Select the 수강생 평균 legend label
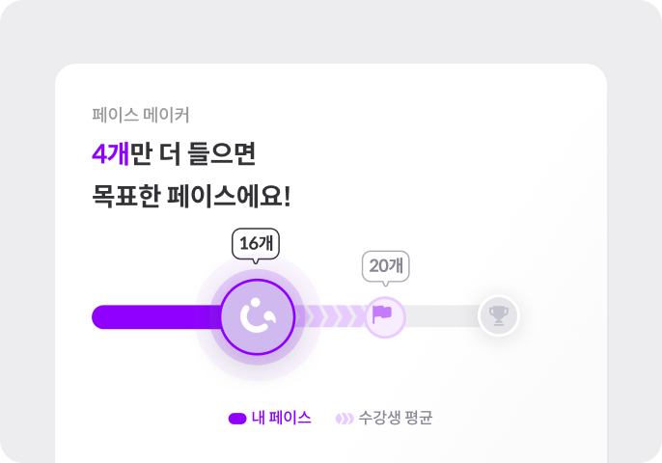 point(396,418)
